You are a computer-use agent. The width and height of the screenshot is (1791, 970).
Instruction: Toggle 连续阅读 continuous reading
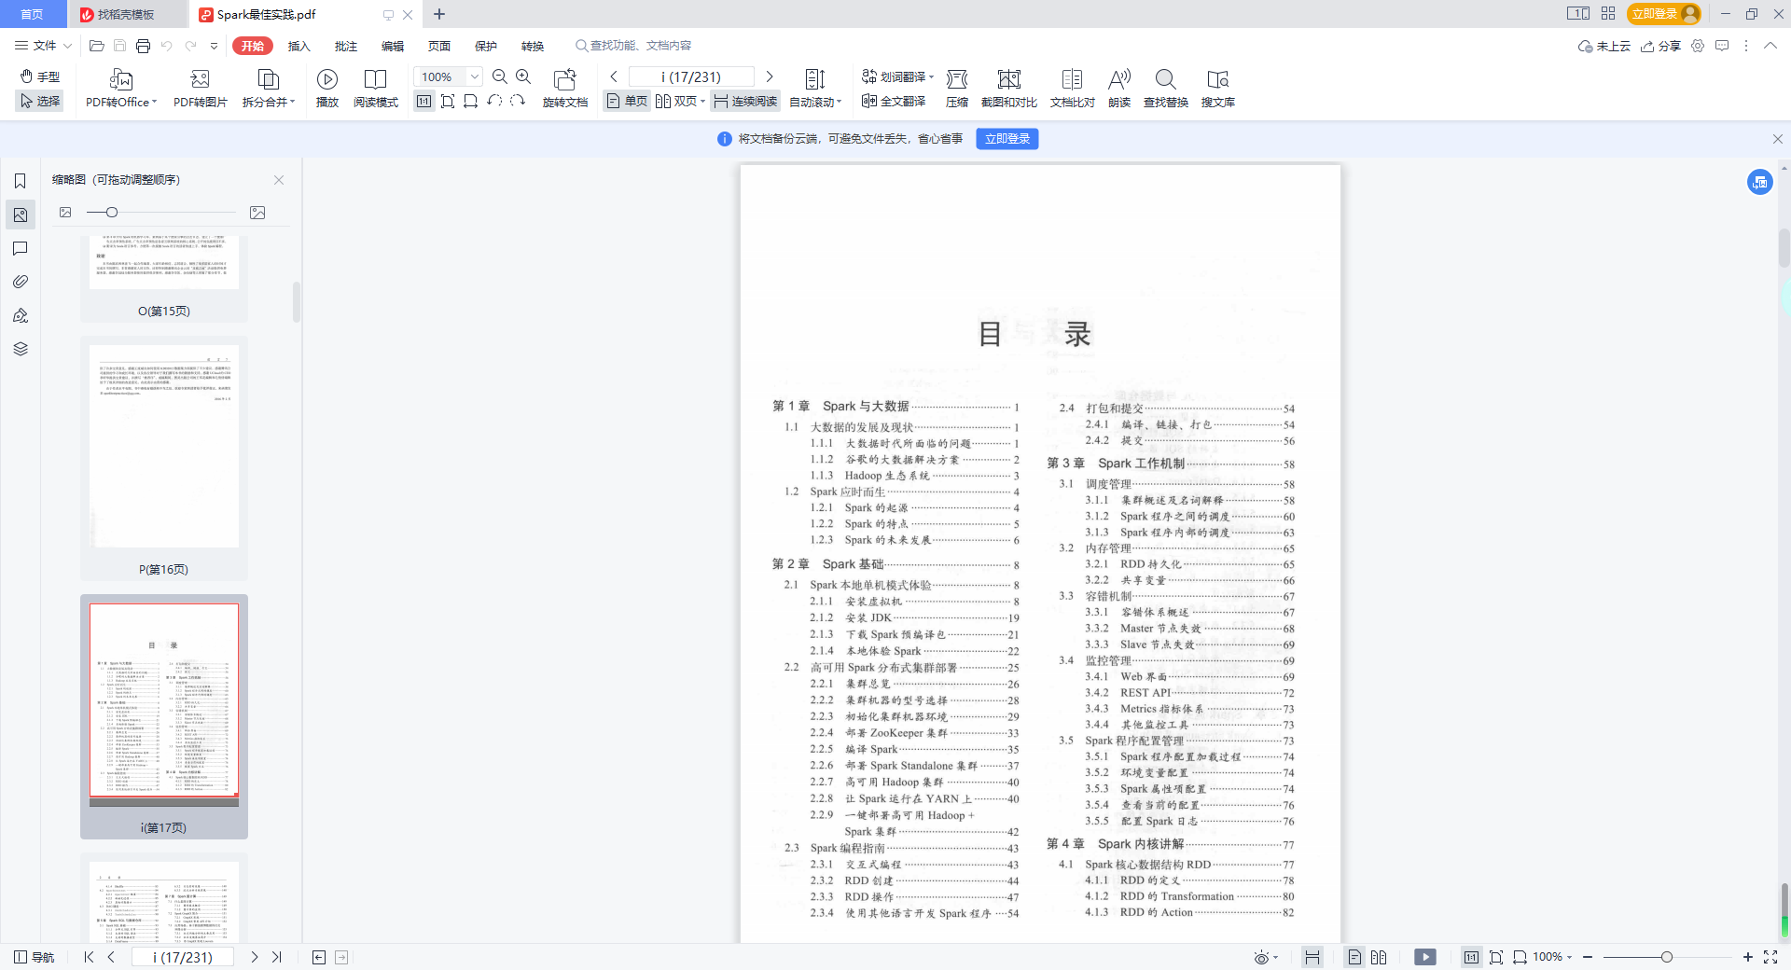click(745, 101)
